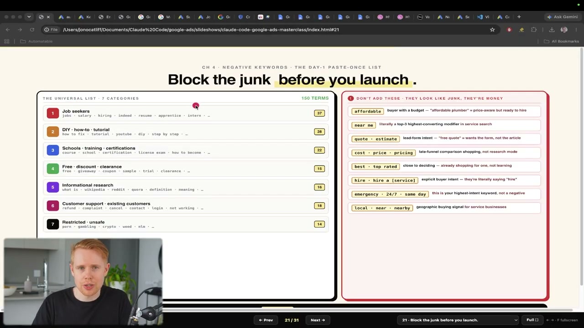Click the 28 count for DIY how-to

pos(319,132)
